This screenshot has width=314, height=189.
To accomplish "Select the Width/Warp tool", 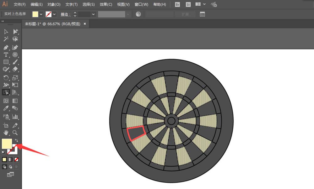I will pos(6,85).
